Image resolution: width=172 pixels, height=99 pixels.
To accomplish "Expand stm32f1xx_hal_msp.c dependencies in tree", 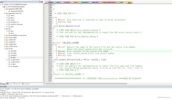I will pos(7,24).
